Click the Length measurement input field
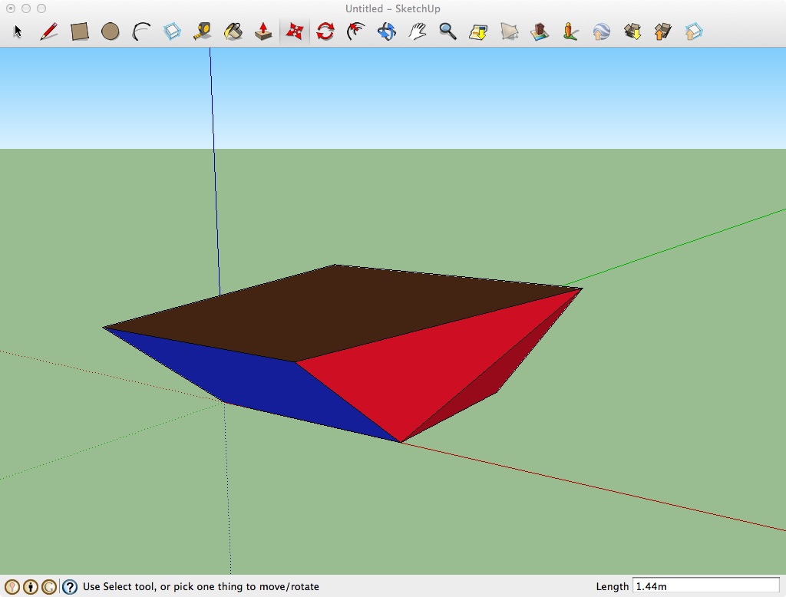The width and height of the screenshot is (786, 597). click(x=705, y=587)
